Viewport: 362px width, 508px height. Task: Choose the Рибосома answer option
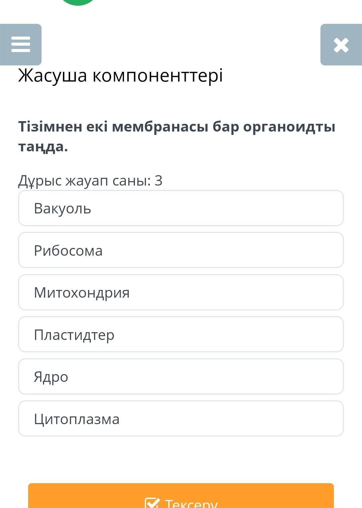[x=181, y=250]
